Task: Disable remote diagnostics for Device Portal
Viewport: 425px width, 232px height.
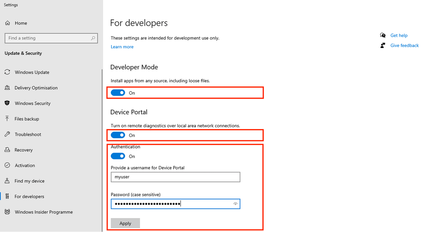Action: coord(118,135)
